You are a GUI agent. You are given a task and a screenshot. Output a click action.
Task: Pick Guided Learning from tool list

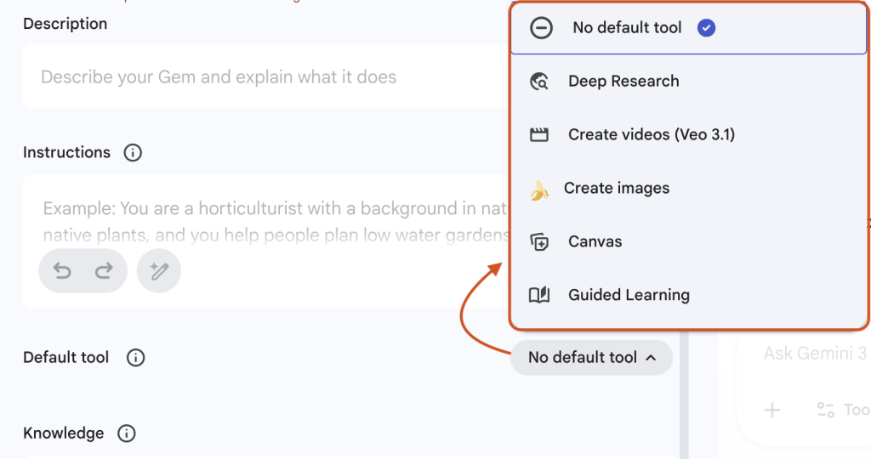pyautogui.click(x=629, y=296)
